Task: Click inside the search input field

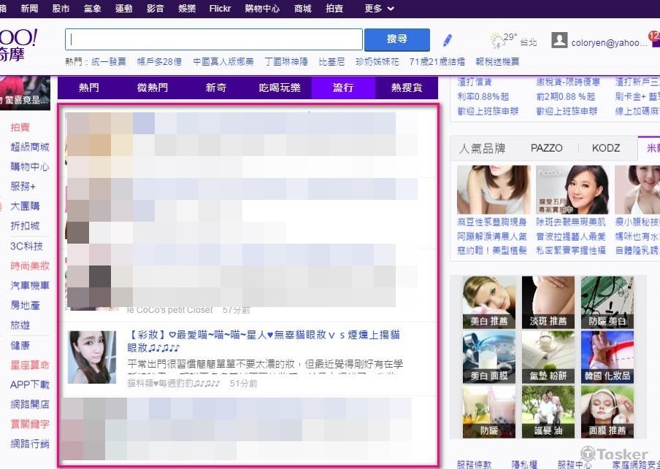Action: click(x=212, y=39)
